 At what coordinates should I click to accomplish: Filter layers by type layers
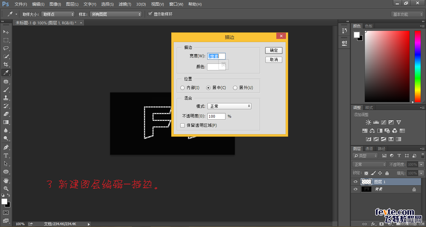coord(399,156)
